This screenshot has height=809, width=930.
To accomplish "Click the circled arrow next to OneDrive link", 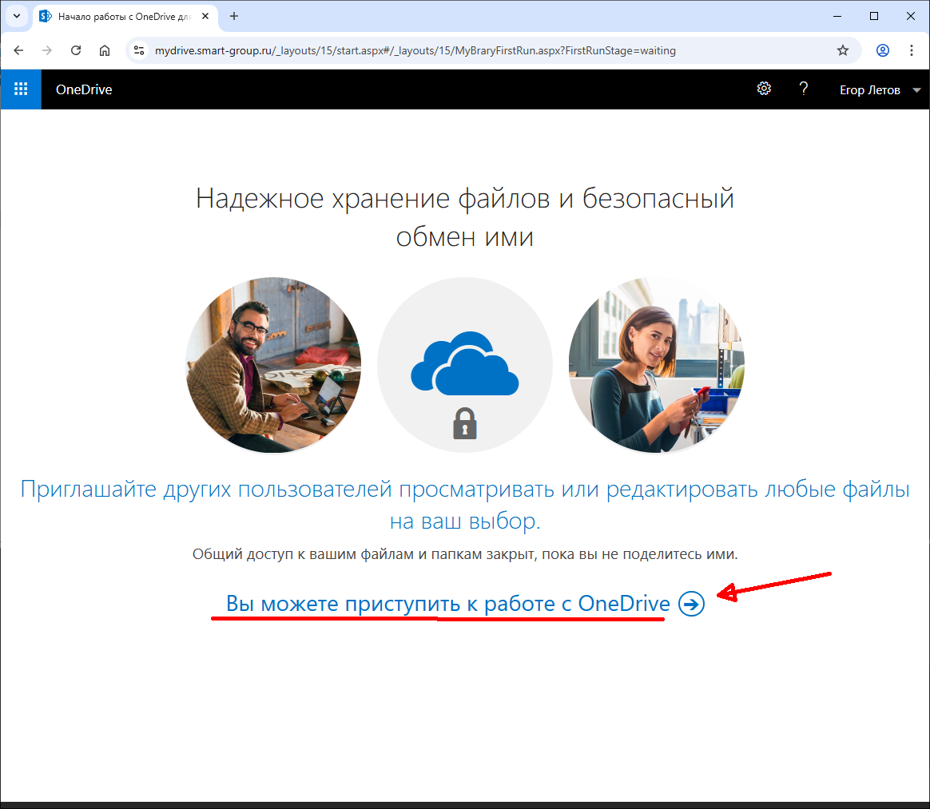I will tap(691, 605).
